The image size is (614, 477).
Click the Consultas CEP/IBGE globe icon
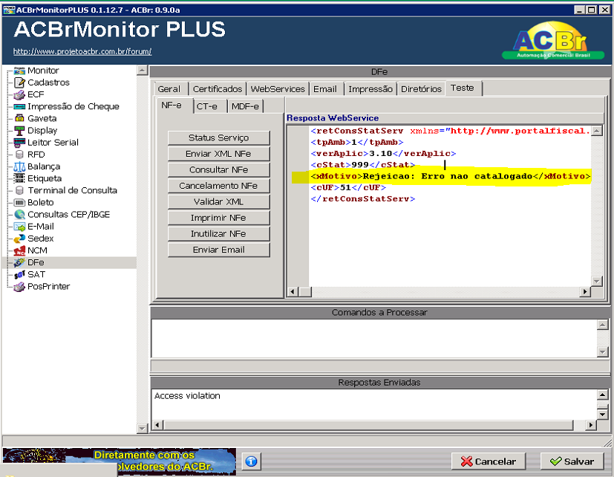point(19,215)
